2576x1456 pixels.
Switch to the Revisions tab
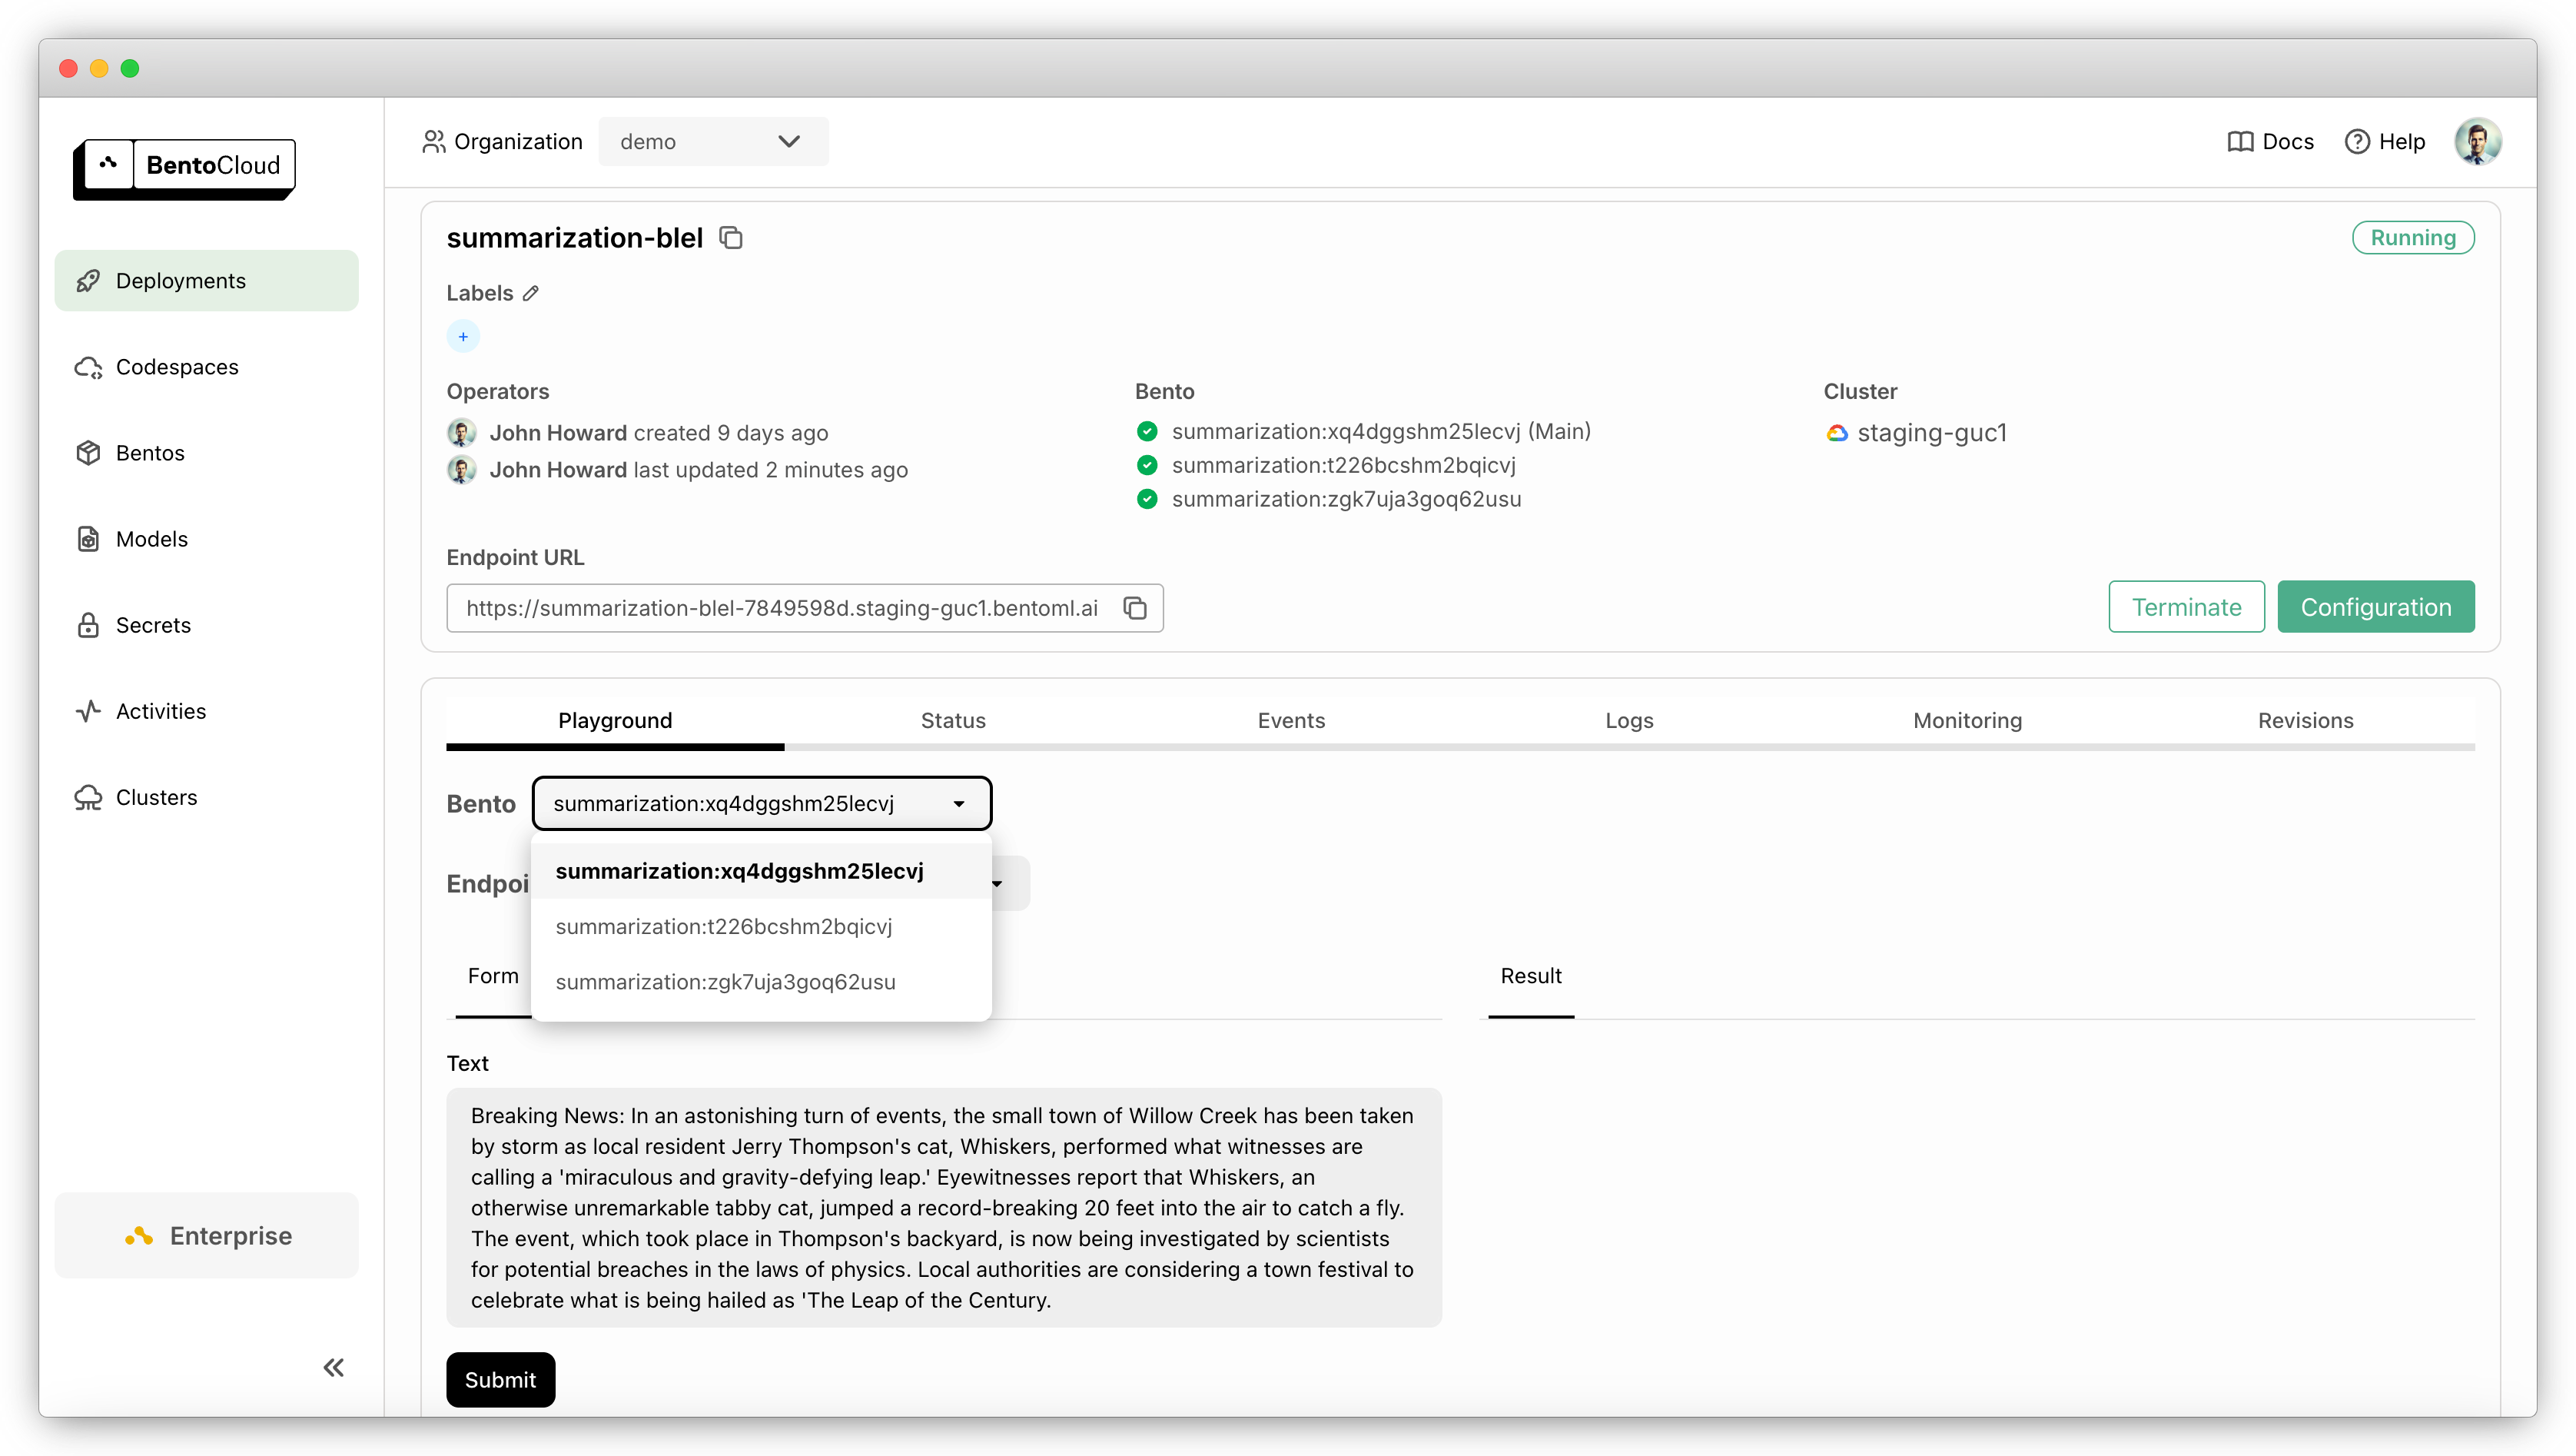[2305, 721]
